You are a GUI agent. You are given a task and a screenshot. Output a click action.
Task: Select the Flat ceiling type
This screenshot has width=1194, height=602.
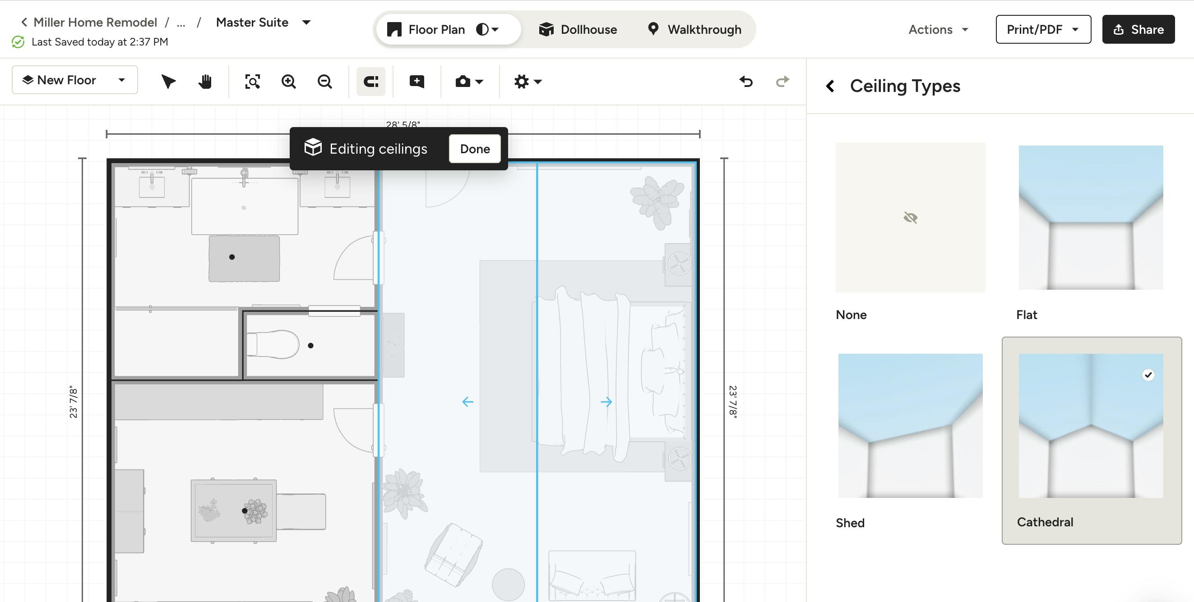point(1091,233)
